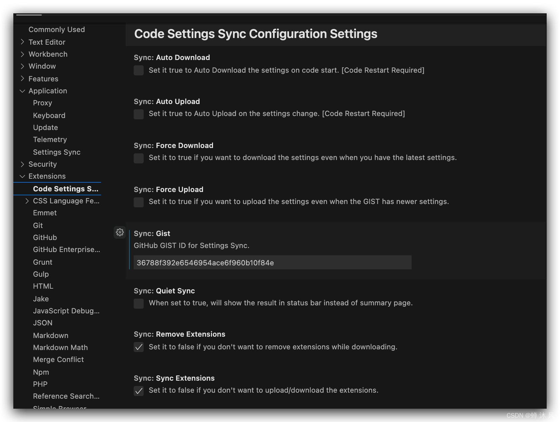The height and width of the screenshot is (422, 560).
Task: Check the Sync: Force Download option
Action: pos(139,158)
